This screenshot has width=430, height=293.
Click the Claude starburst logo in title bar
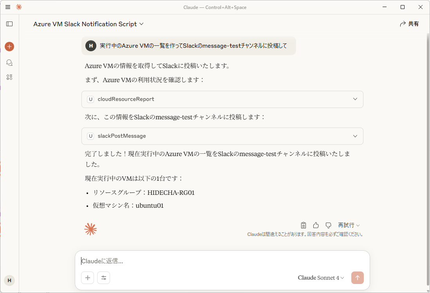coord(19,7)
